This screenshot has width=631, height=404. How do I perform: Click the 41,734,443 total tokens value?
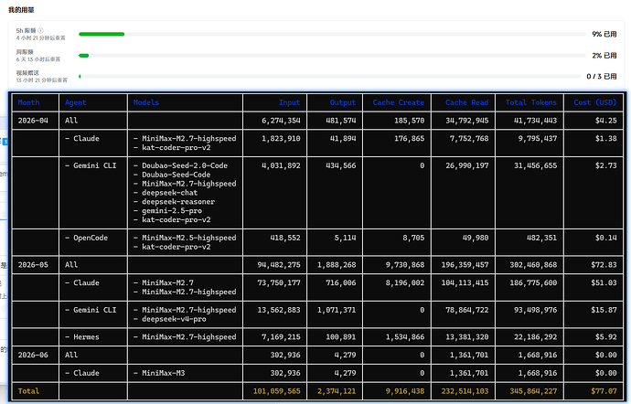click(535, 121)
